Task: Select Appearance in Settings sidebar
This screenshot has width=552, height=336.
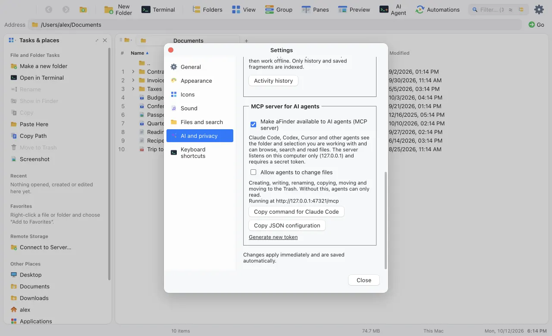Action: tap(200, 81)
